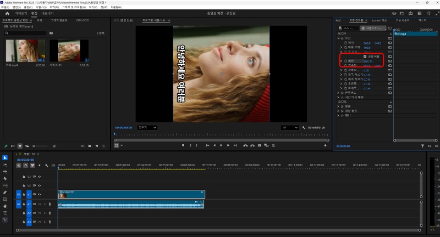The height and width of the screenshot is (237, 440).
Task: Select the Razor tool in the toolbar
Action: click(x=5, y=179)
